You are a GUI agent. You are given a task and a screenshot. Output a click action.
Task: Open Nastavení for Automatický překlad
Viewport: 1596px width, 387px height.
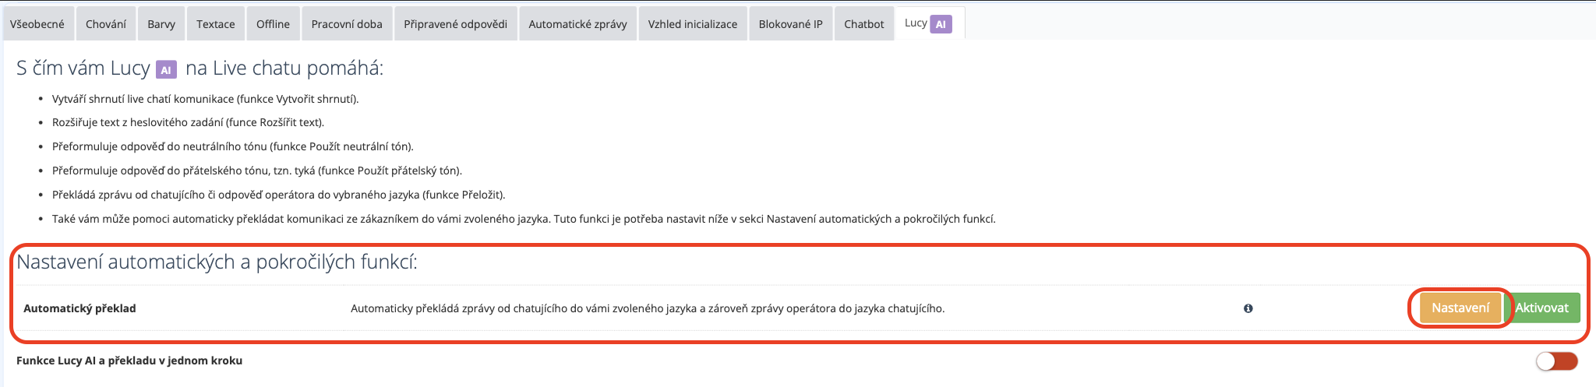1460,308
